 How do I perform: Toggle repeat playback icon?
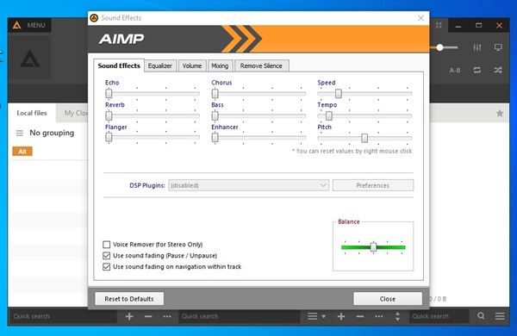click(x=477, y=70)
